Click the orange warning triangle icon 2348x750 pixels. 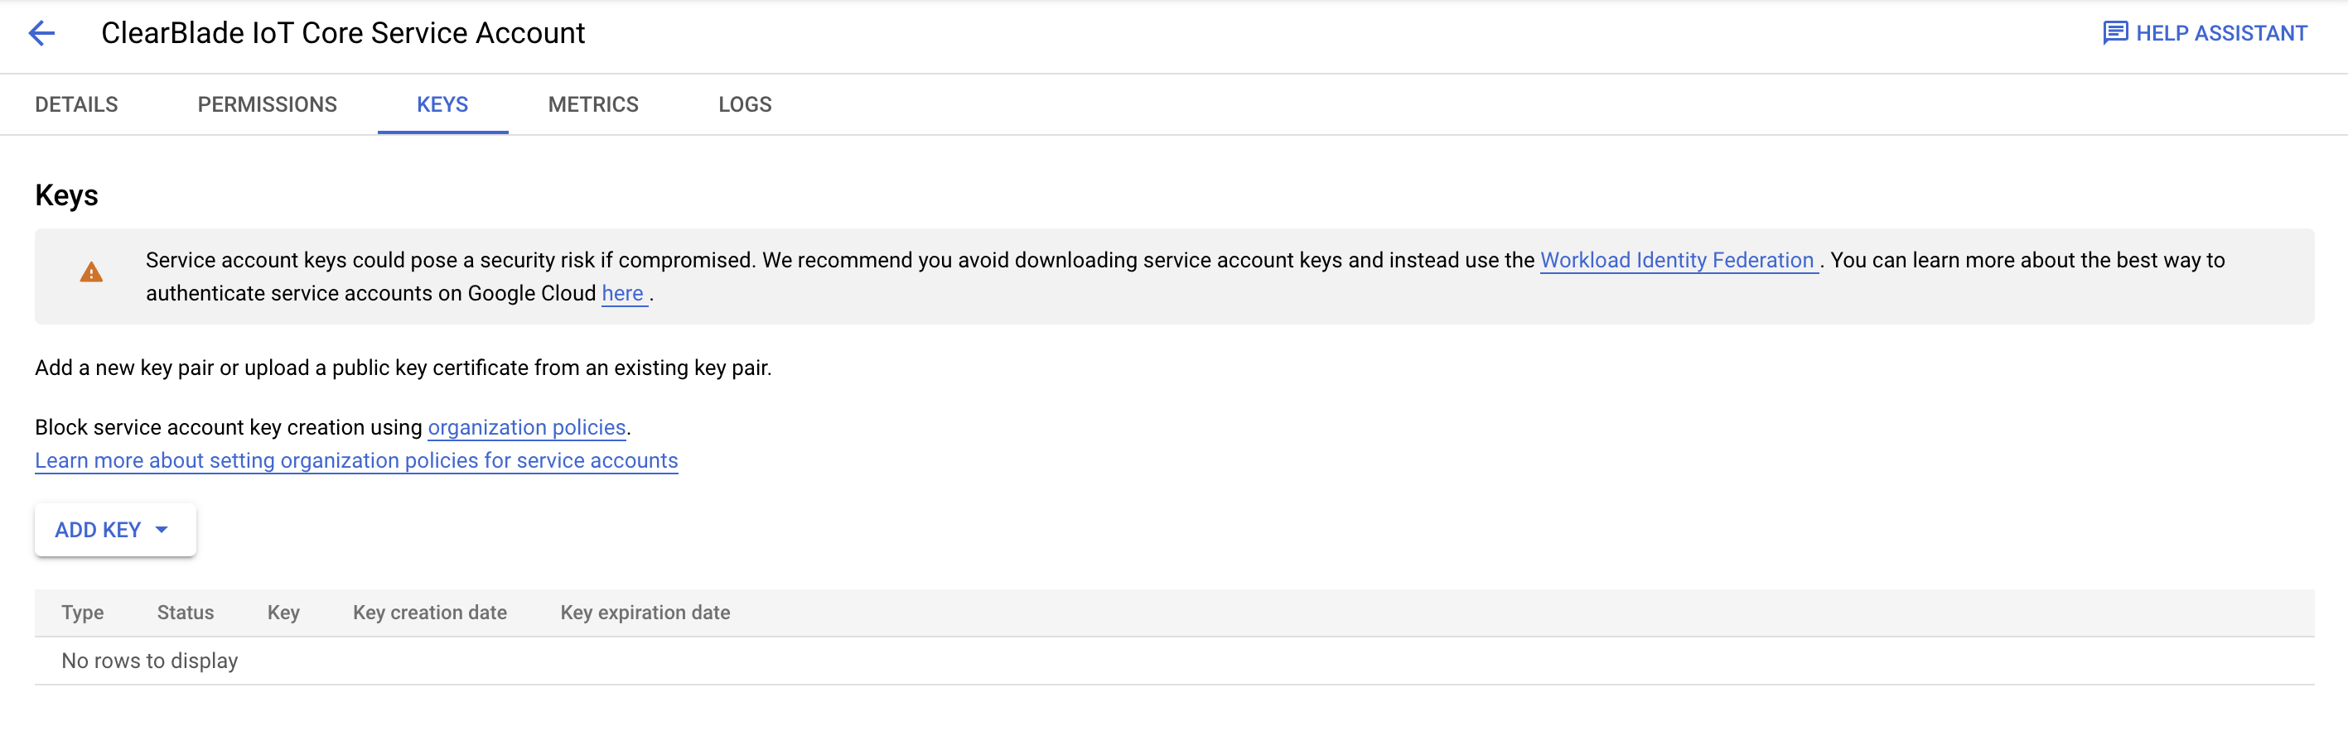[91, 272]
